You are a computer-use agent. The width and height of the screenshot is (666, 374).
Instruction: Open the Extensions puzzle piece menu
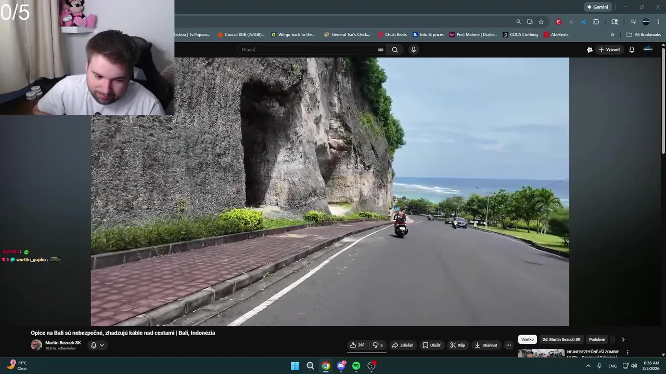[x=596, y=22]
